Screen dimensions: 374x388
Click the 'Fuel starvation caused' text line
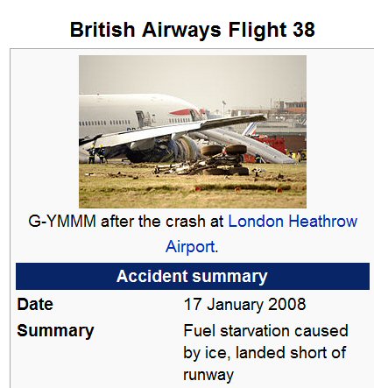click(x=265, y=331)
